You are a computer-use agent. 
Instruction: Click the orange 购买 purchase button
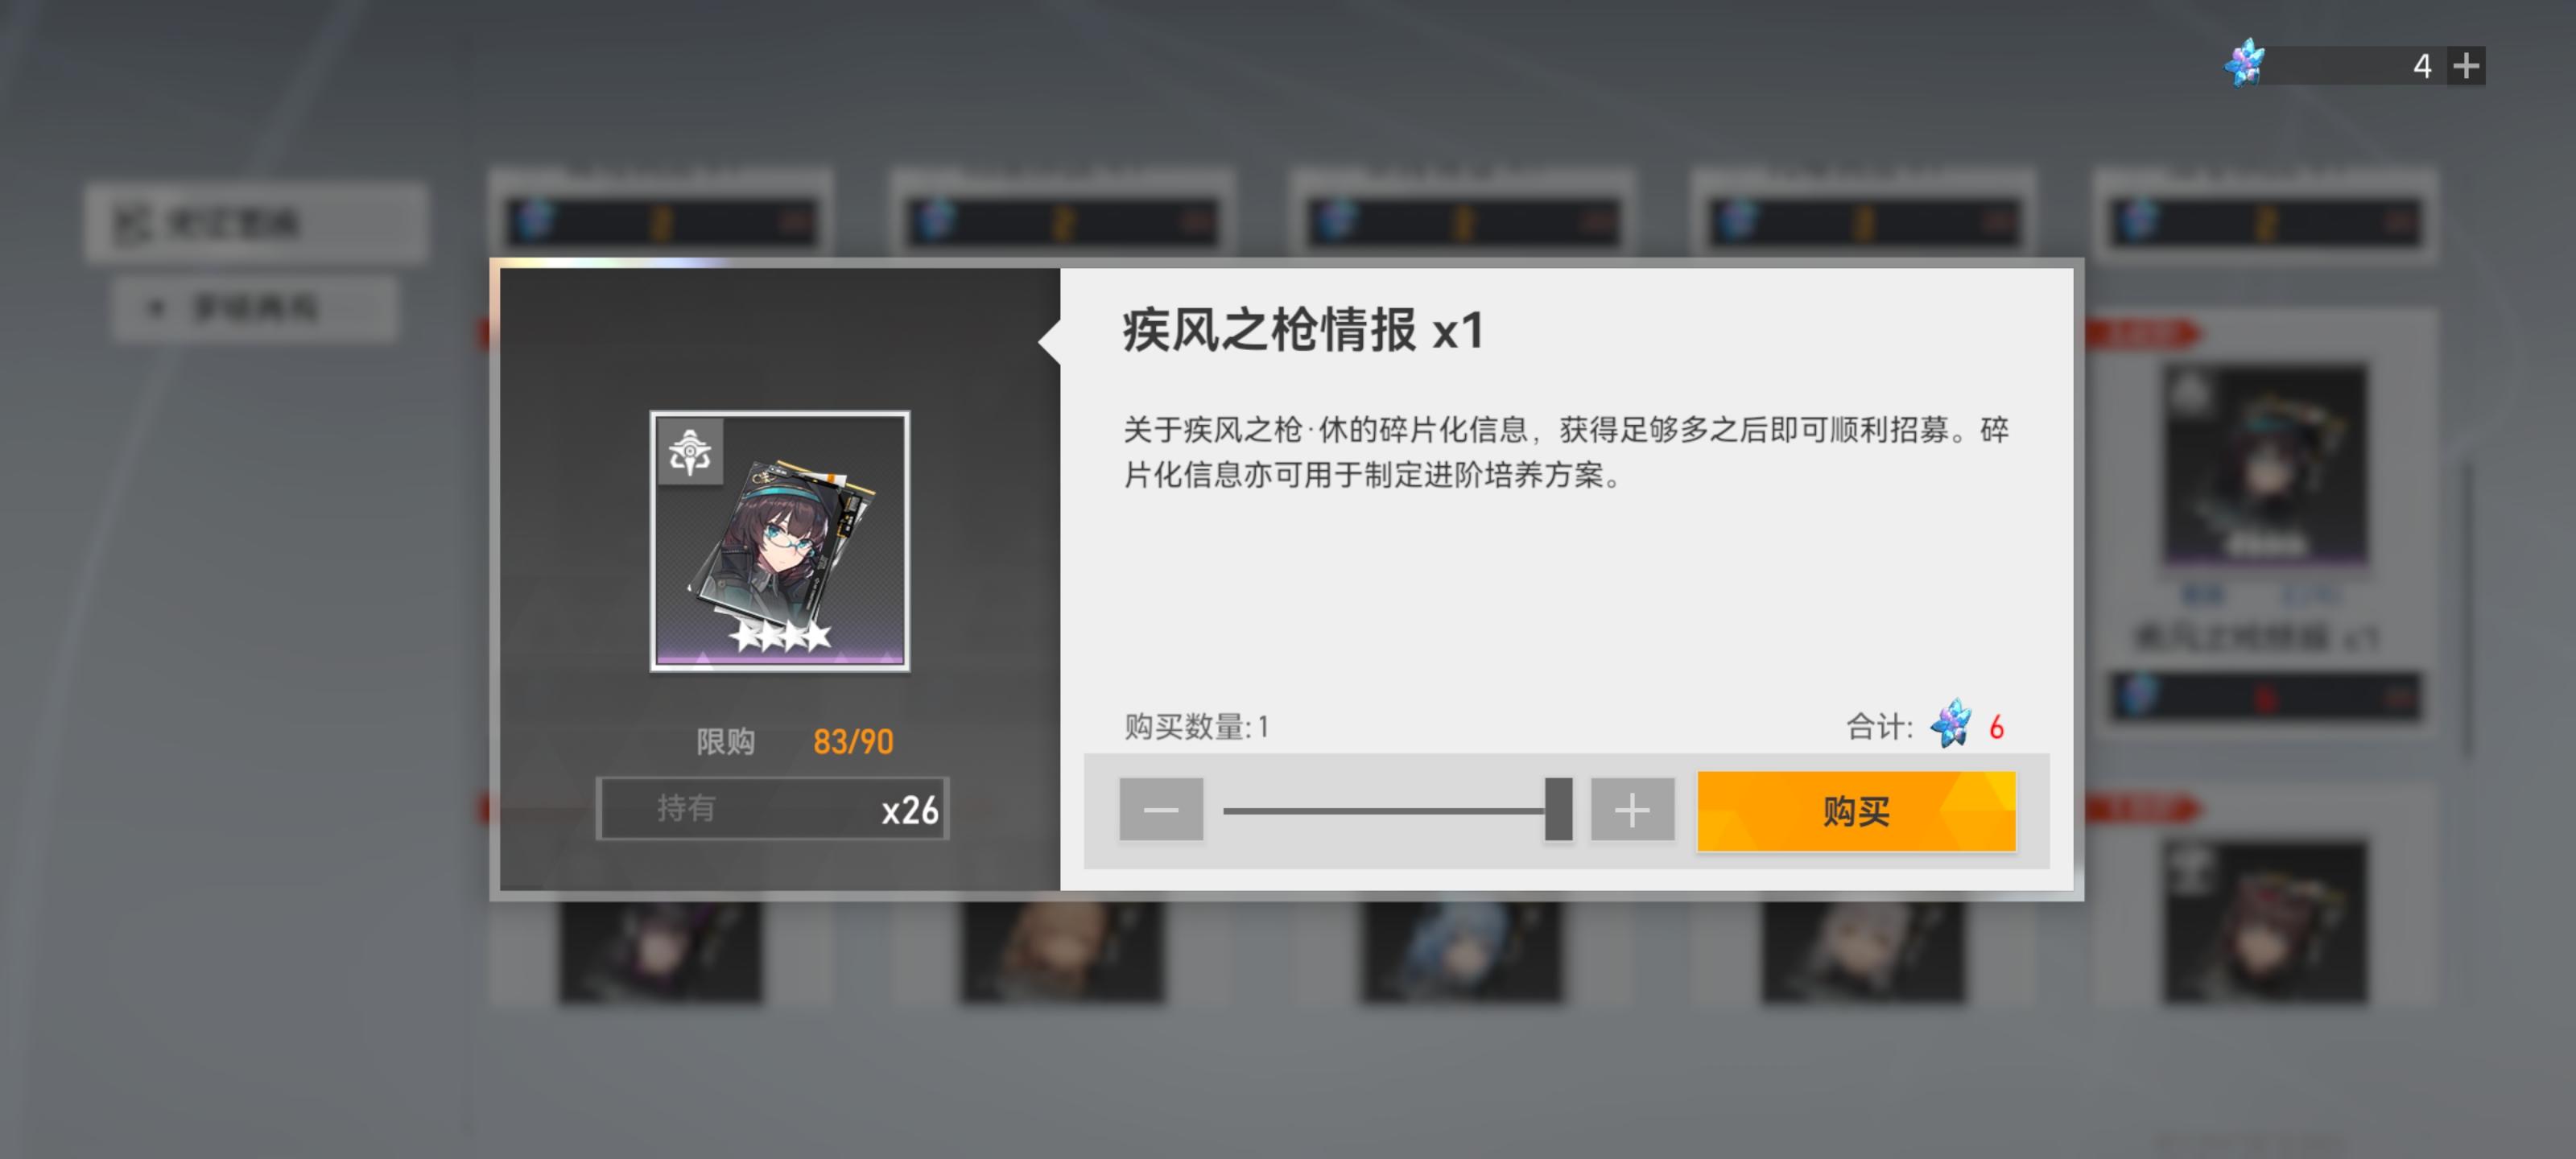1856,811
